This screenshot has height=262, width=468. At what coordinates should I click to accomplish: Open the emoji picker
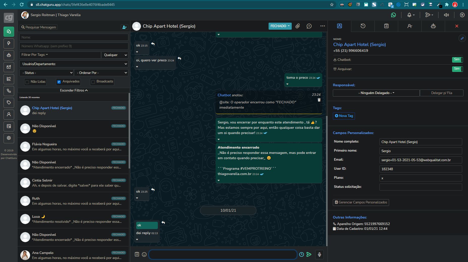click(144, 254)
